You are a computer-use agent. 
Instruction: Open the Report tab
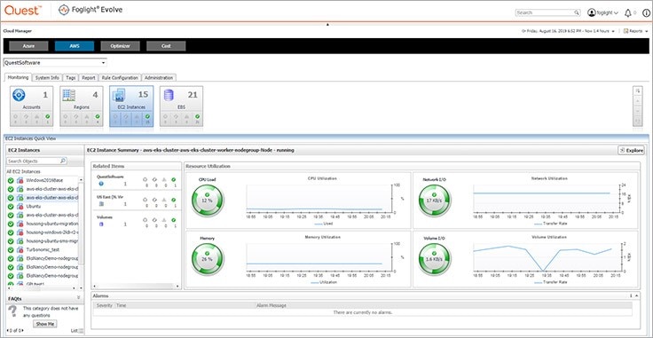tap(89, 78)
